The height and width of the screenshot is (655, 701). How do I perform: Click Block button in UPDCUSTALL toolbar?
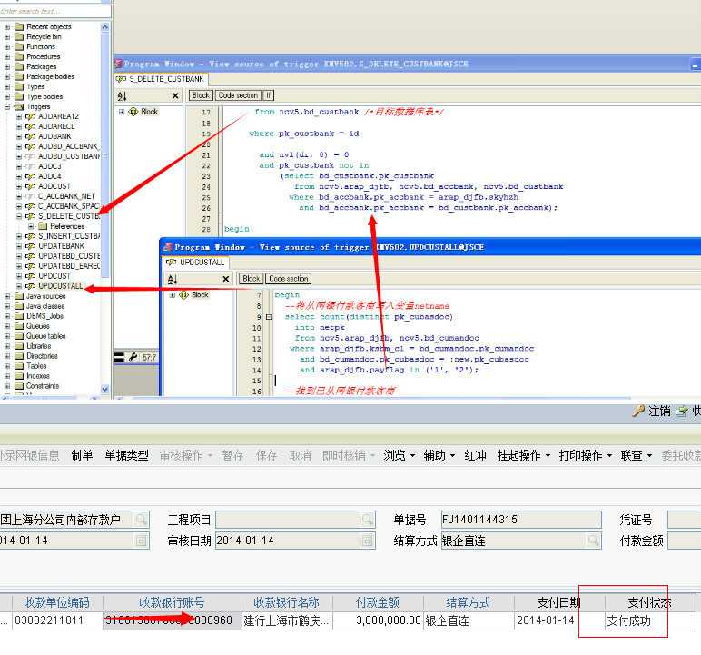(x=252, y=279)
